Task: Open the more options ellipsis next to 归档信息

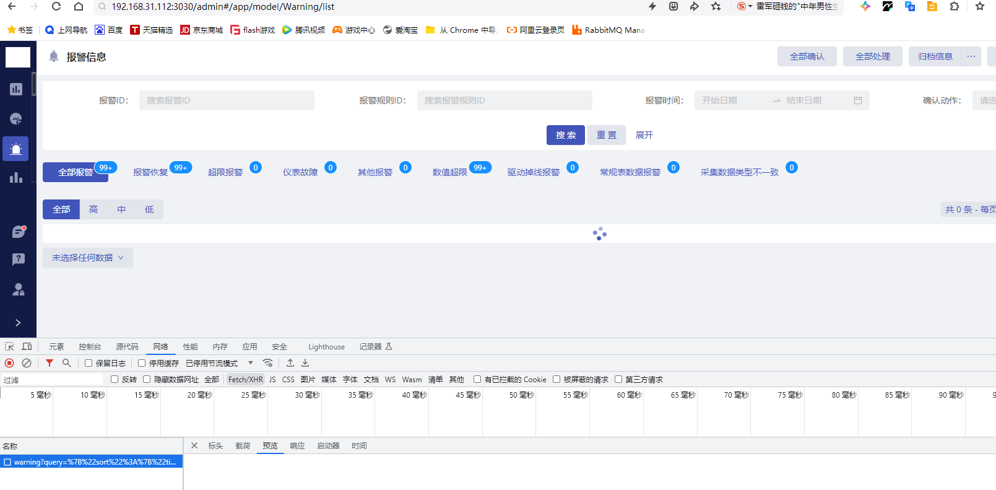Action: coord(971,56)
